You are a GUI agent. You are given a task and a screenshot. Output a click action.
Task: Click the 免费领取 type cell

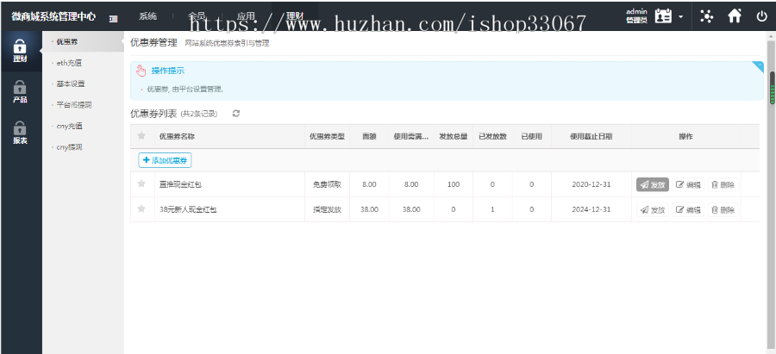click(327, 184)
